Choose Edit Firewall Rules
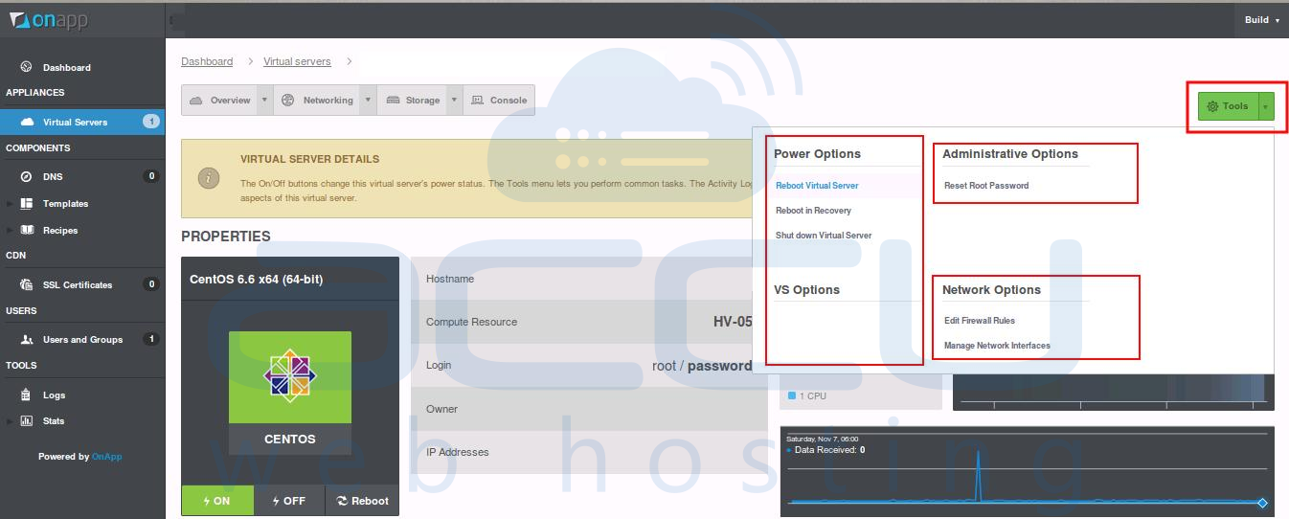1289x519 pixels. [980, 321]
